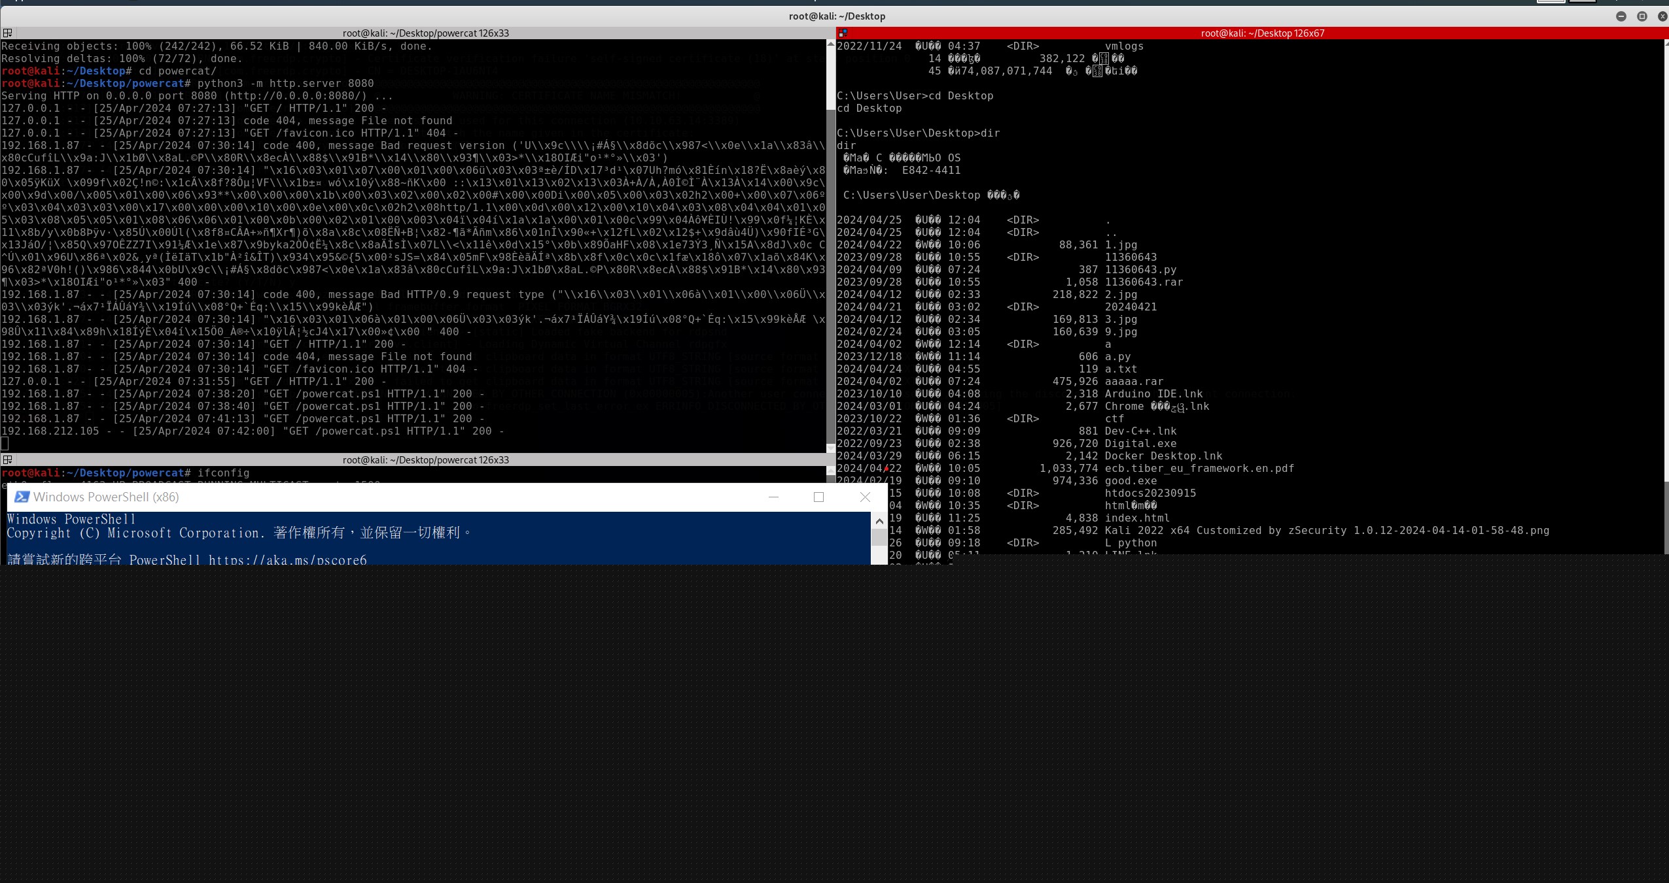Close the Windows PowerShell (x86) window
The width and height of the screenshot is (1669, 883).
pos(865,497)
